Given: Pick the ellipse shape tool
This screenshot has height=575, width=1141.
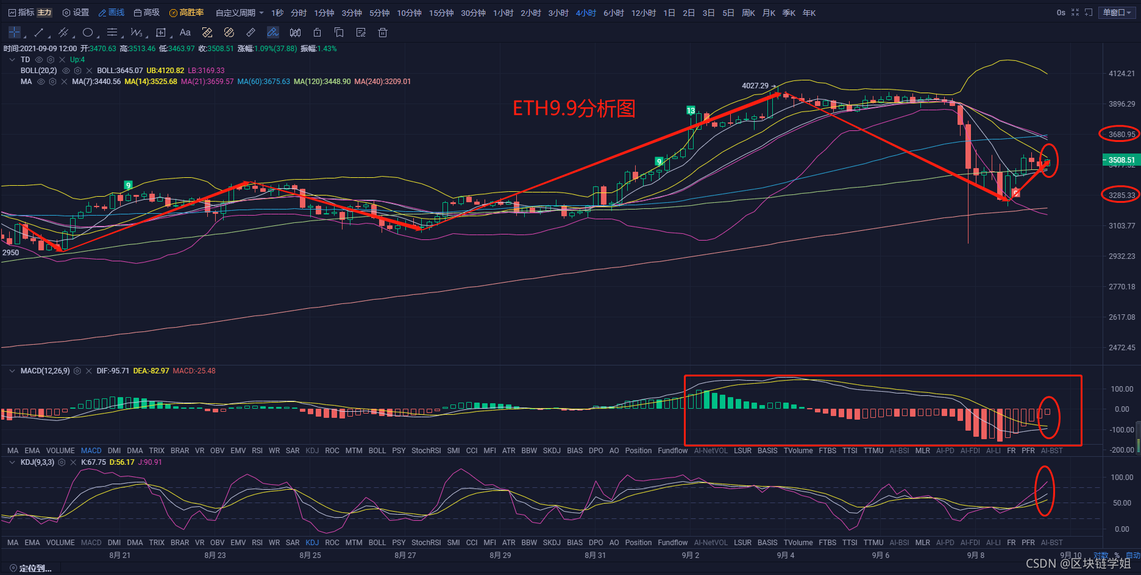Looking at the screenshot, I should coord(88,32).
